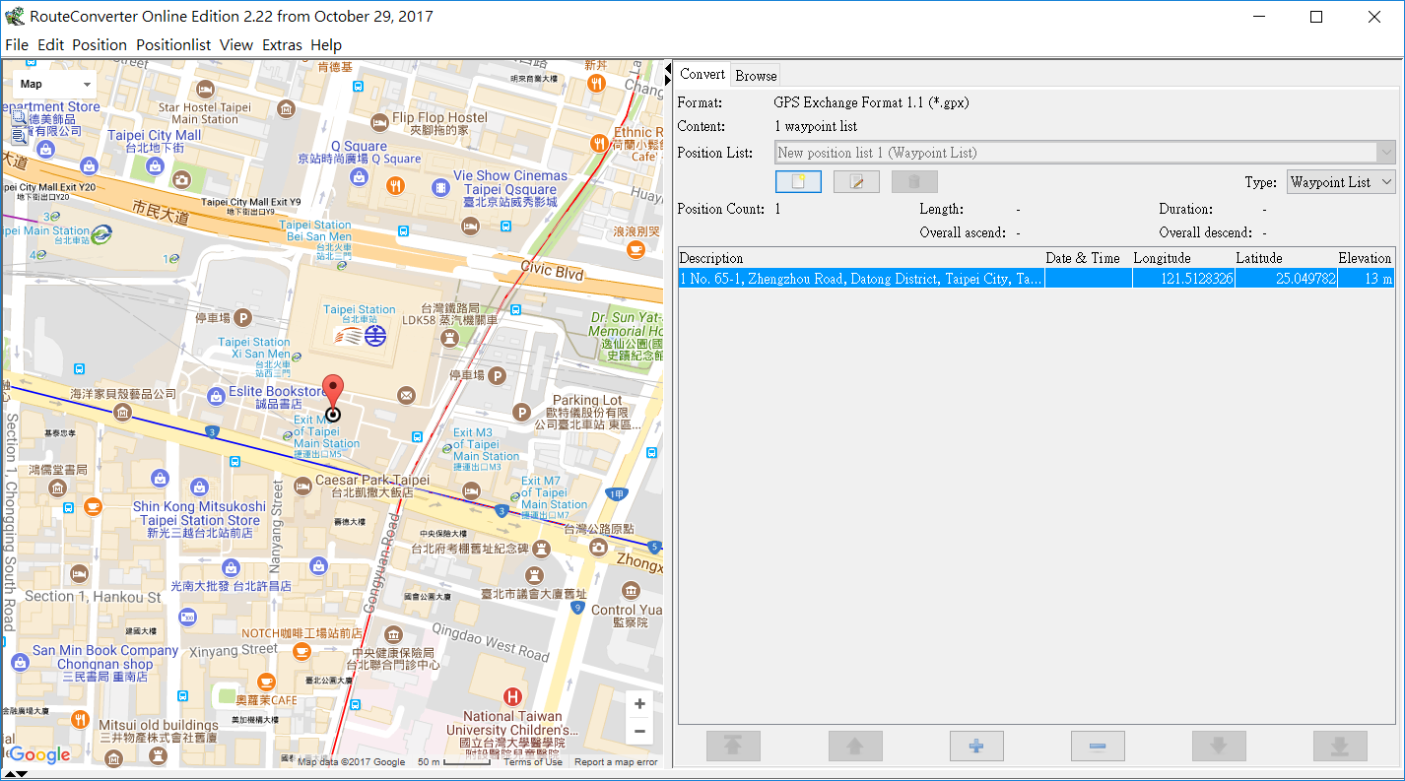Click the add position plus button
The height and width of the screenshot is (781, 1405).
point(976,747)
